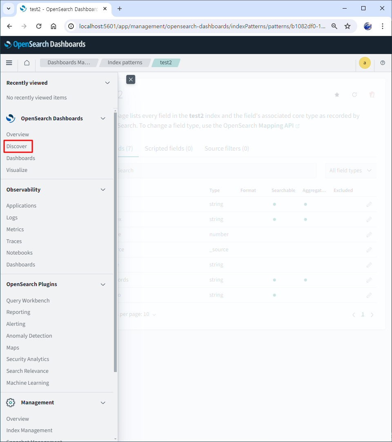Viewport: 392px width, 442px height.
Task: Open the user avatar 'a' menu
Action: coord(365,63)
